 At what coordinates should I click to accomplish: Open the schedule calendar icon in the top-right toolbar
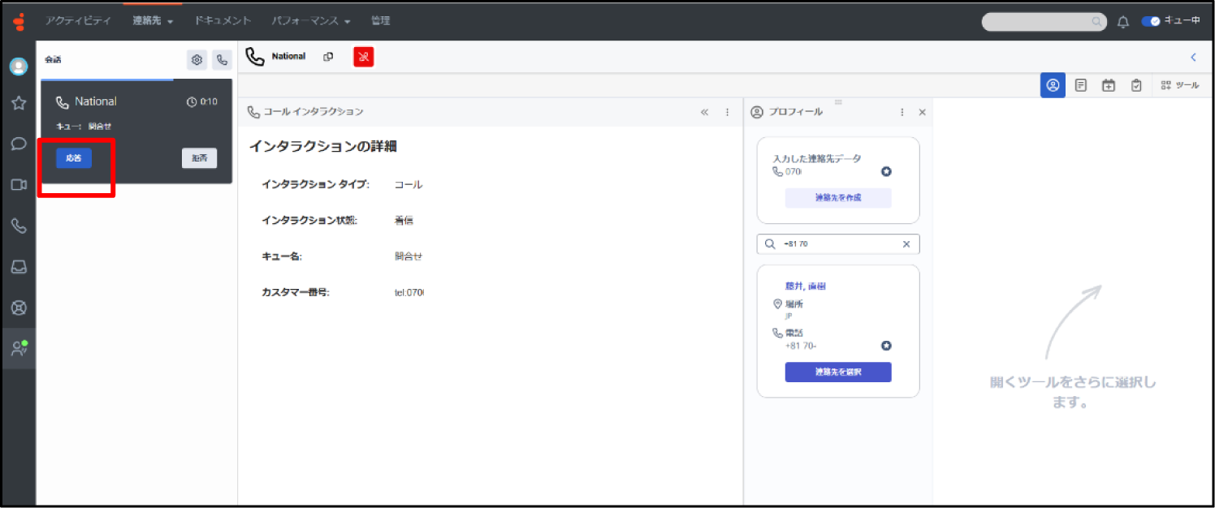[1108, 84]
